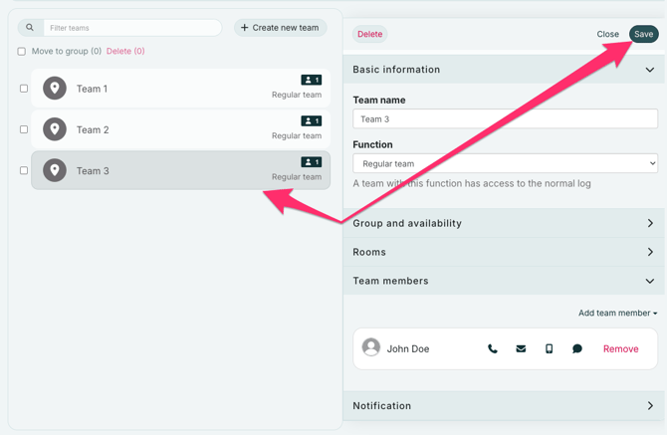The height and width of the screenshot is (435, 667).
Task: Click John Doe's avatar icon
Action: click(x=371, y=347)
